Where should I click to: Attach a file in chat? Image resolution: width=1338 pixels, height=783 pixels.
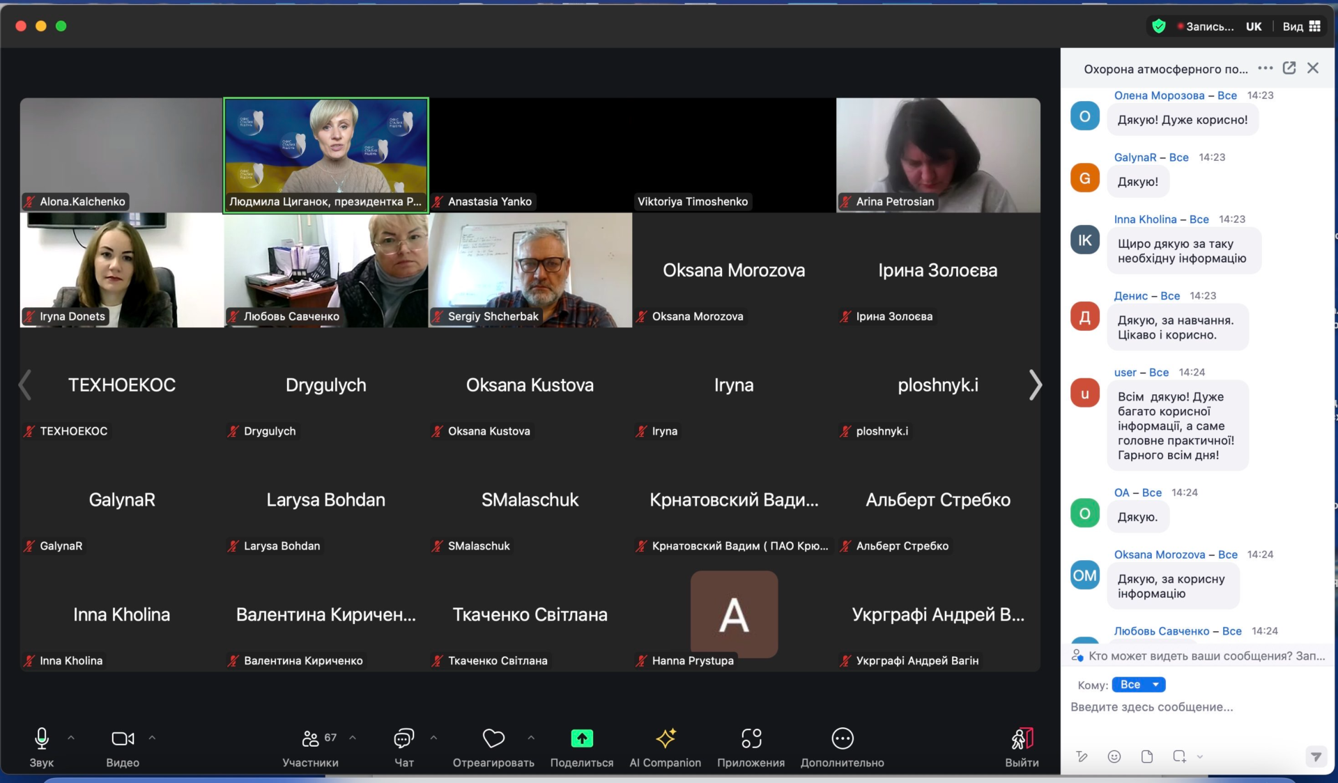(x=1147, y=757)
